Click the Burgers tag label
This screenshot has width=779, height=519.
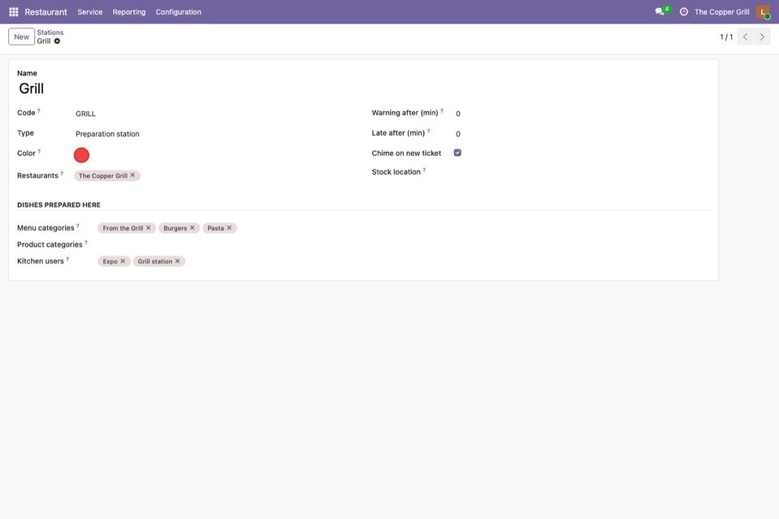point(175,228)
